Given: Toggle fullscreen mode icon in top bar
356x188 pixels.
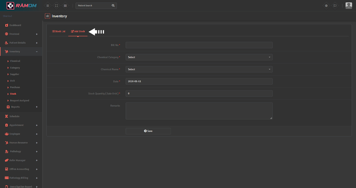Looking at the screenshot, I should 56,6.
